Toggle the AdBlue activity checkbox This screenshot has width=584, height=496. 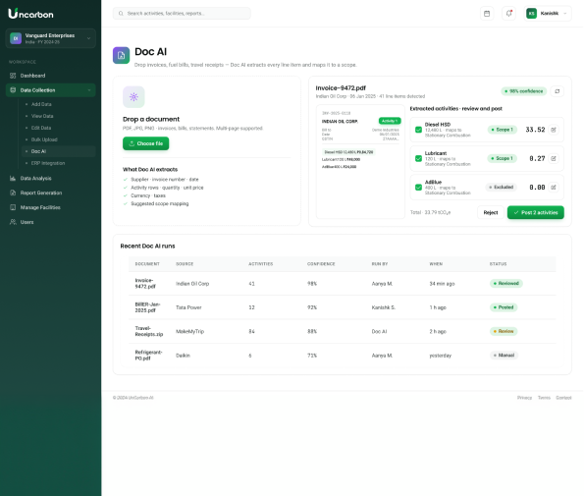[x=418, y=187]
